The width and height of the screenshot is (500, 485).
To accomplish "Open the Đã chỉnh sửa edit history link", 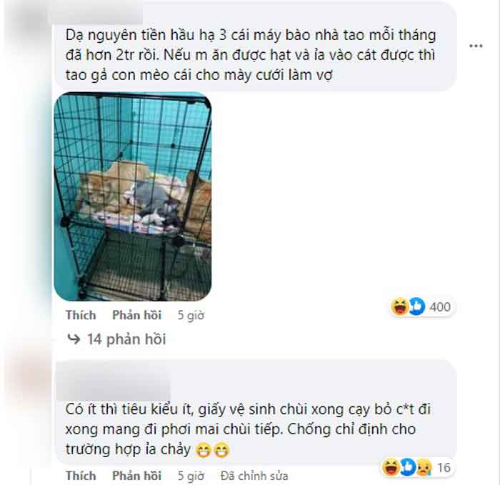I will point(254,476).
